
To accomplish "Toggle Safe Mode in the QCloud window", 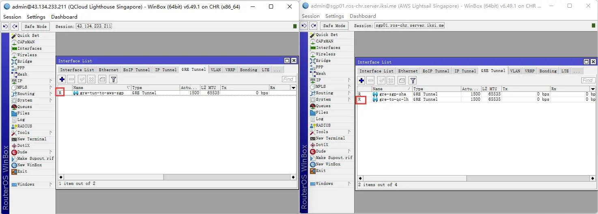I will (36, 26).
